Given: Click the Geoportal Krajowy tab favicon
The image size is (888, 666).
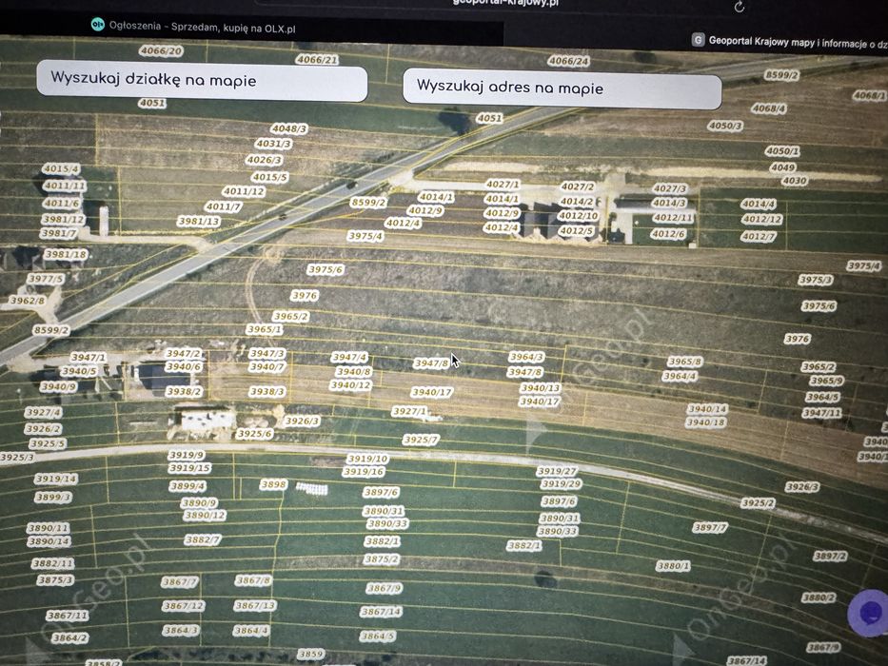Looking at the screenshot, I should 699,40.
